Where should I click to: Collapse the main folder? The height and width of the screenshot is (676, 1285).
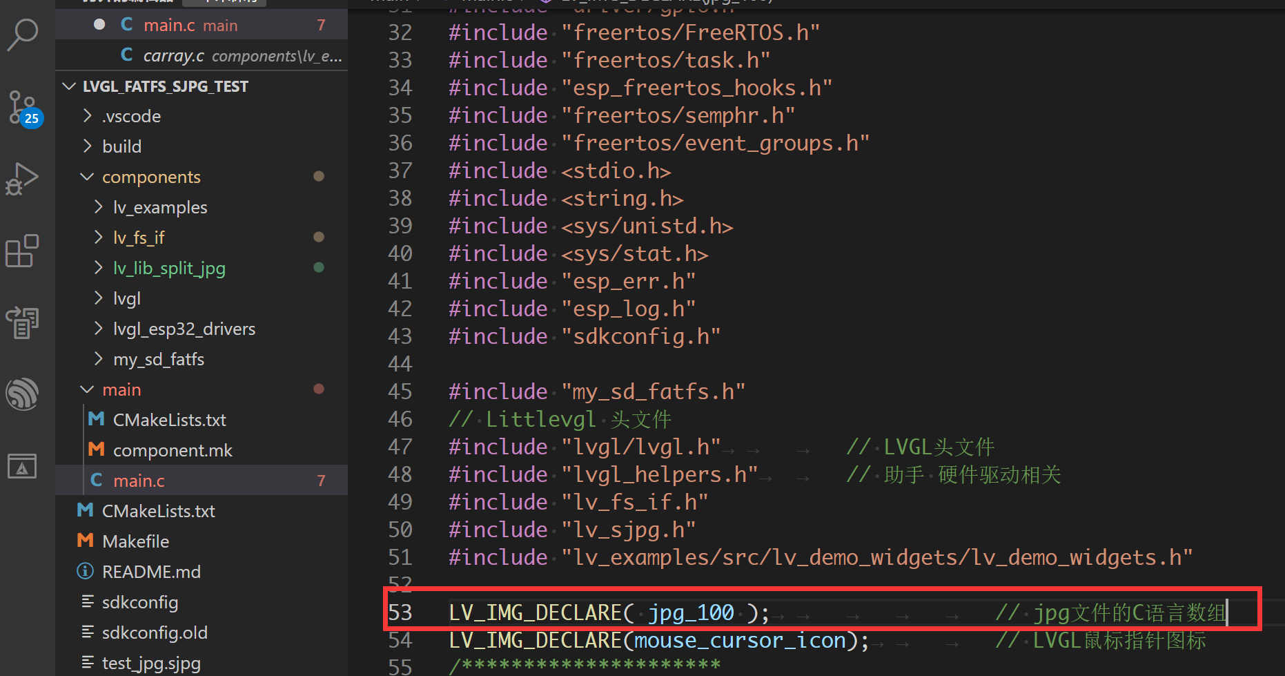pos(86,389)
